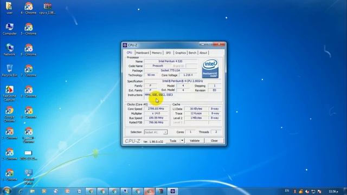Close the CPU-Z window via title bar X
Viewport: 347px width, 195px height.
(219, 44)
